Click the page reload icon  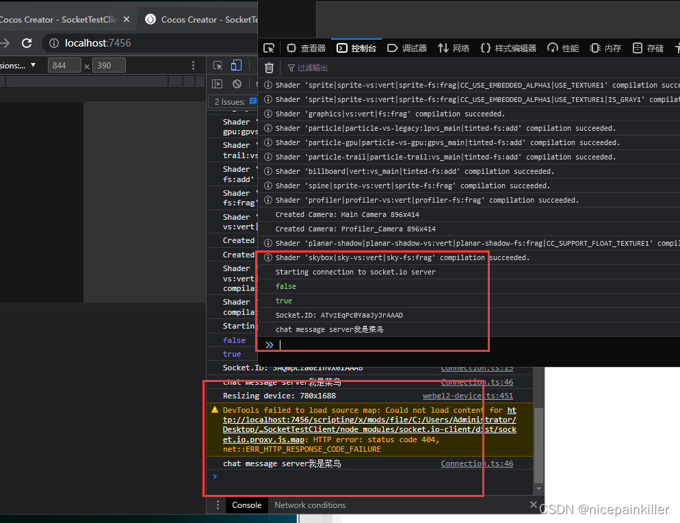27,42
